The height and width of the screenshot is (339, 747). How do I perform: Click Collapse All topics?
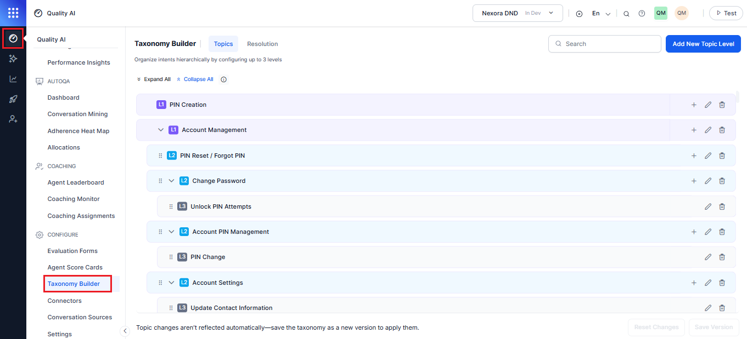[x=195, y=79]
